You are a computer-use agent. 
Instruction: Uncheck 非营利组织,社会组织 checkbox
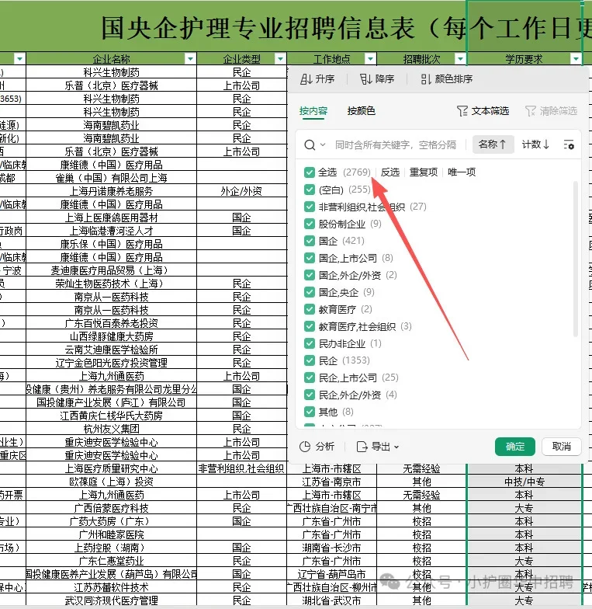click(309, 207)
